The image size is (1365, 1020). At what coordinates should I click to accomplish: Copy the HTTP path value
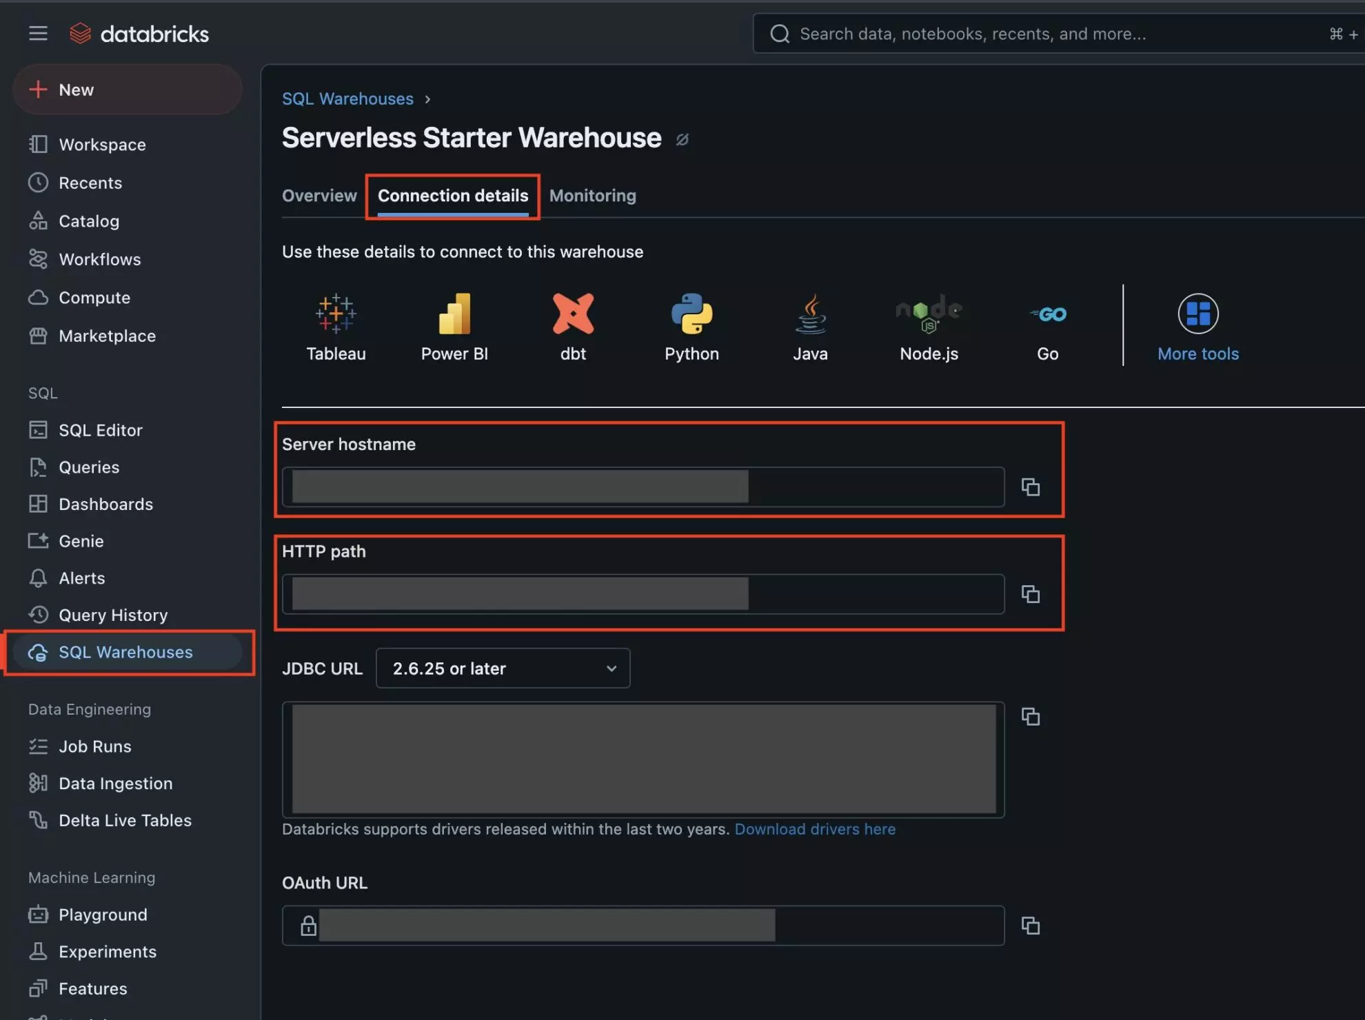[1031, 594]
